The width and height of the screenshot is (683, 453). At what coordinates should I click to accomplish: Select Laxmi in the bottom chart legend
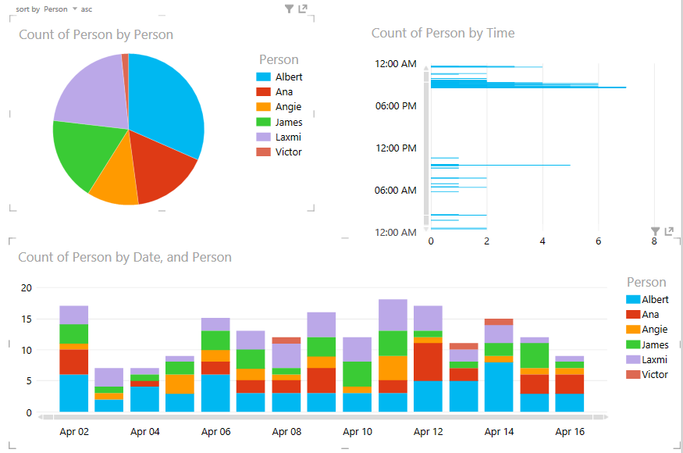[x=655, y=359]
